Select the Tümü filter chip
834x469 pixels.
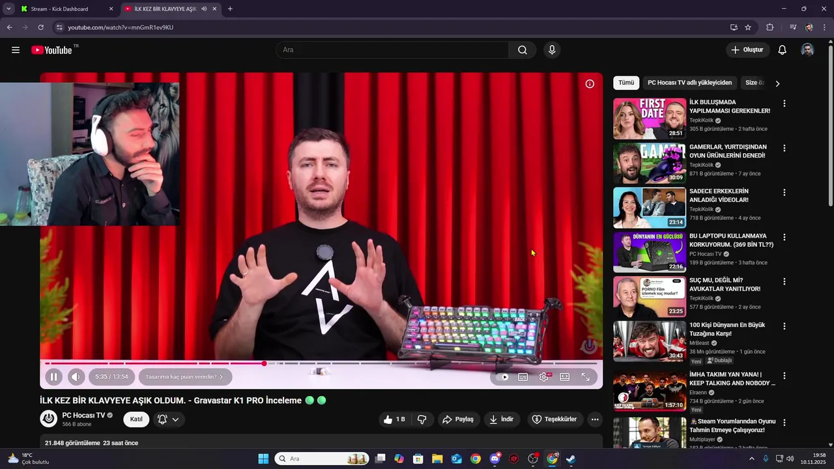tap(626, 83)
